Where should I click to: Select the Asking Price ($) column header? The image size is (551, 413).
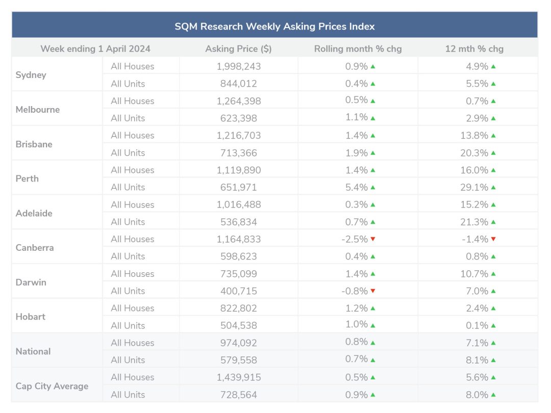tap(238, 49)
